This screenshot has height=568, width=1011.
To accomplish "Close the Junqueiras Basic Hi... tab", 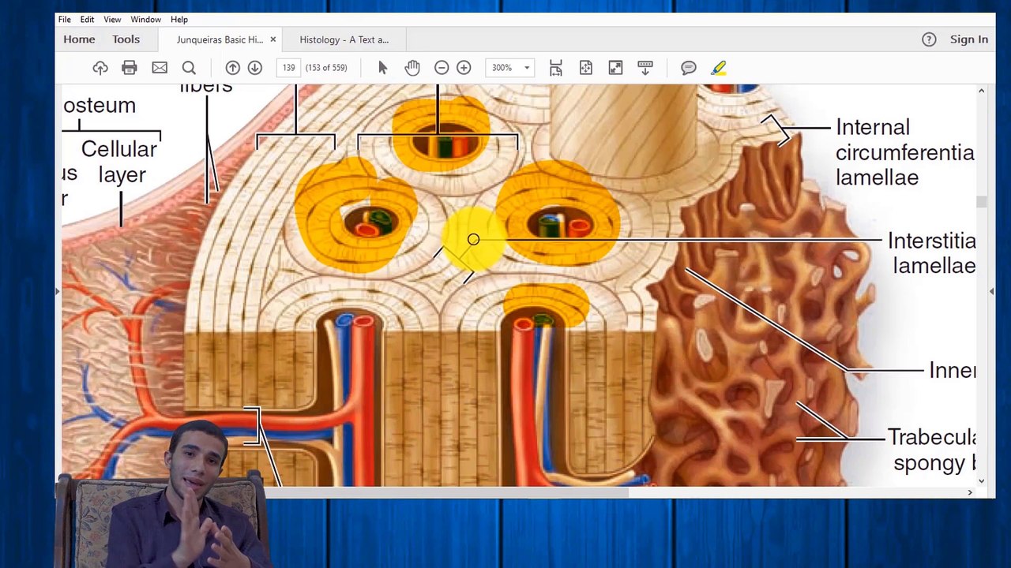I will click(x=273, y=39).
